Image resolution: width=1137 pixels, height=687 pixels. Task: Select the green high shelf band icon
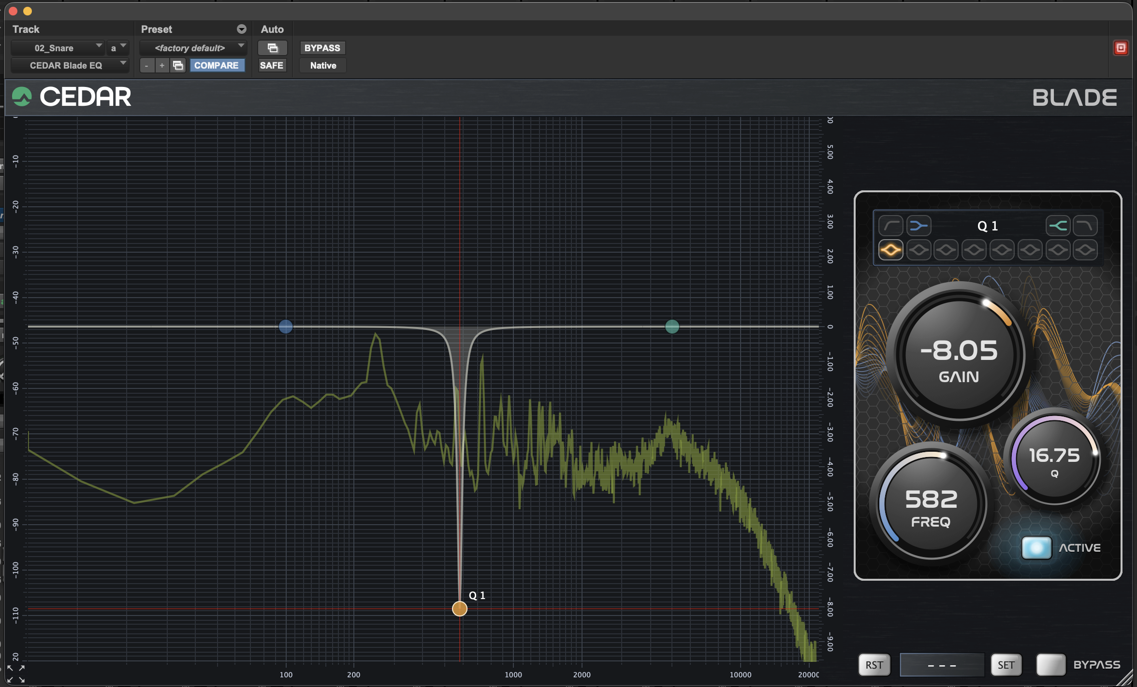point(1058,226)
